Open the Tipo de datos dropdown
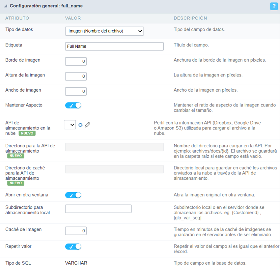 coord(104,31)
